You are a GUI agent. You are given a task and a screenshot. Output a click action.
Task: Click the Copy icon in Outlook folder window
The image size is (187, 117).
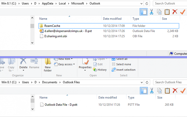[159, 12]
